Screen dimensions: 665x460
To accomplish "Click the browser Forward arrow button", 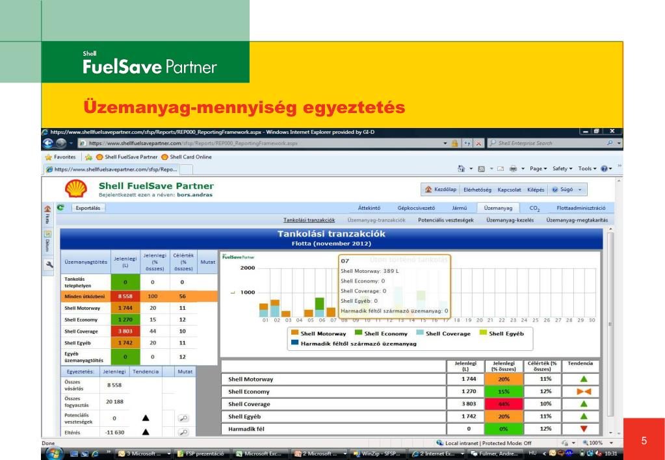I will click(x=60, y=144).
